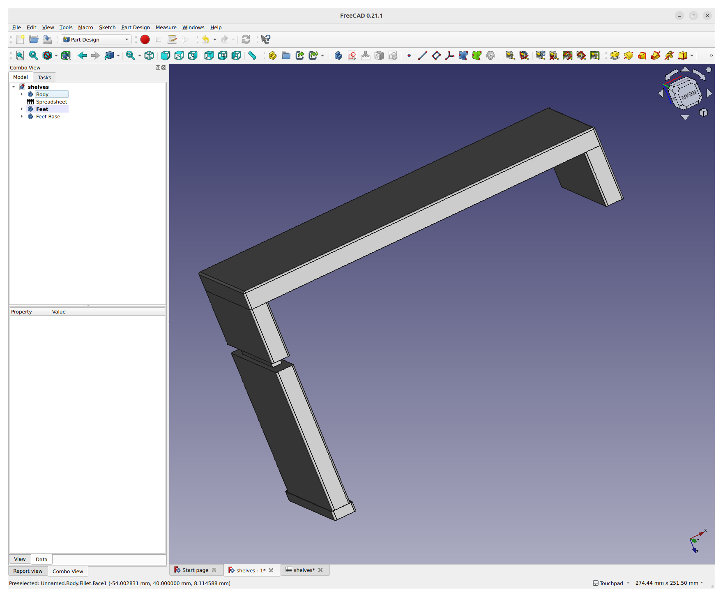This screenshot has height=597, width=723.
Task: Switch to the right view cube icon
Action: coord(193,55)
